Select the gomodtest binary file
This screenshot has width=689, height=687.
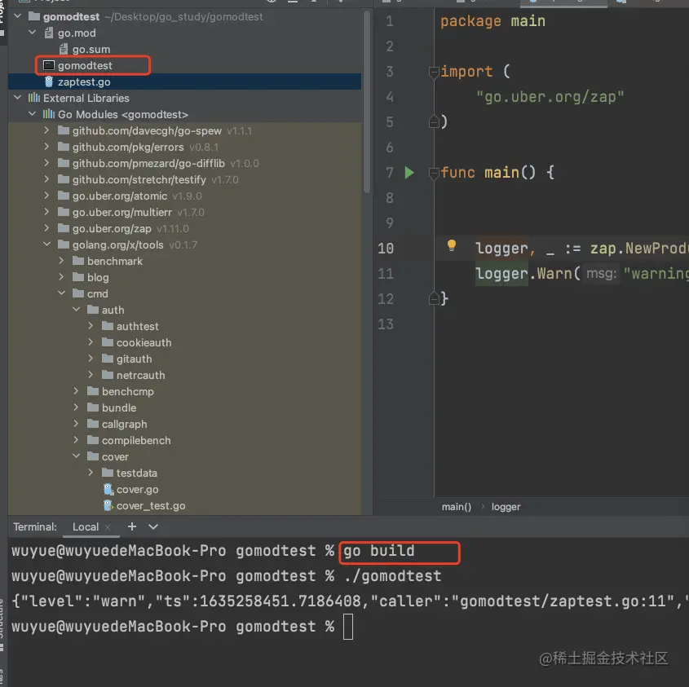(85, 65)
